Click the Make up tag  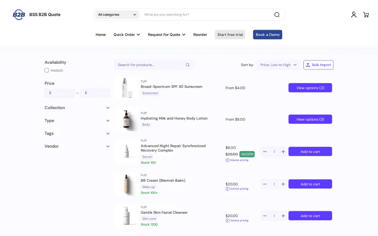click(148, 187)
